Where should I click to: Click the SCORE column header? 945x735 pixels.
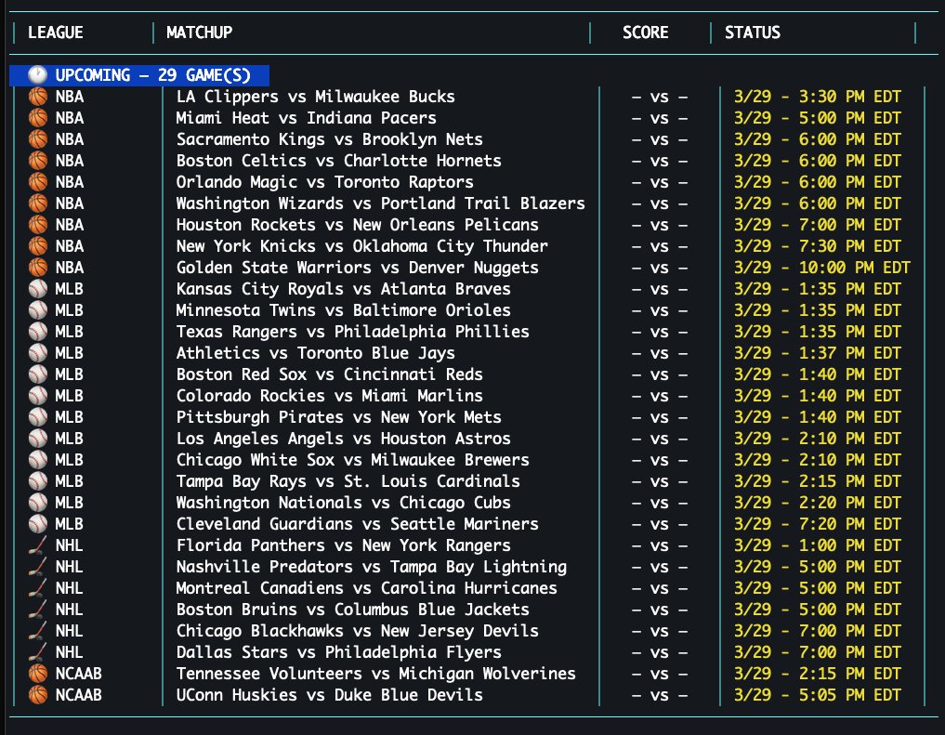(646, 33)
